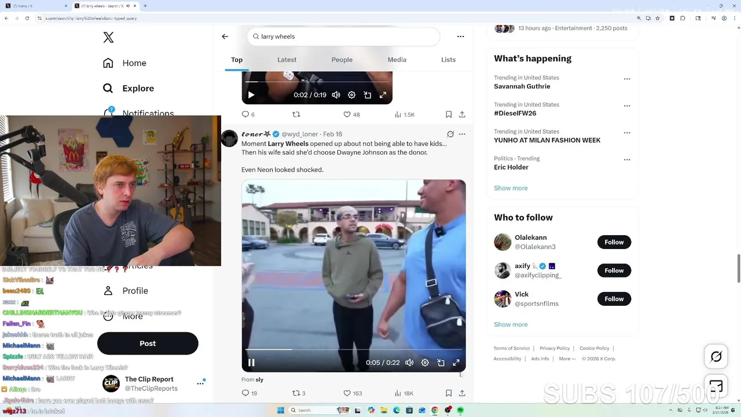Repost the post with 3 reposts
The width and height of the screenshot is (741, 417).
(299, 393)
